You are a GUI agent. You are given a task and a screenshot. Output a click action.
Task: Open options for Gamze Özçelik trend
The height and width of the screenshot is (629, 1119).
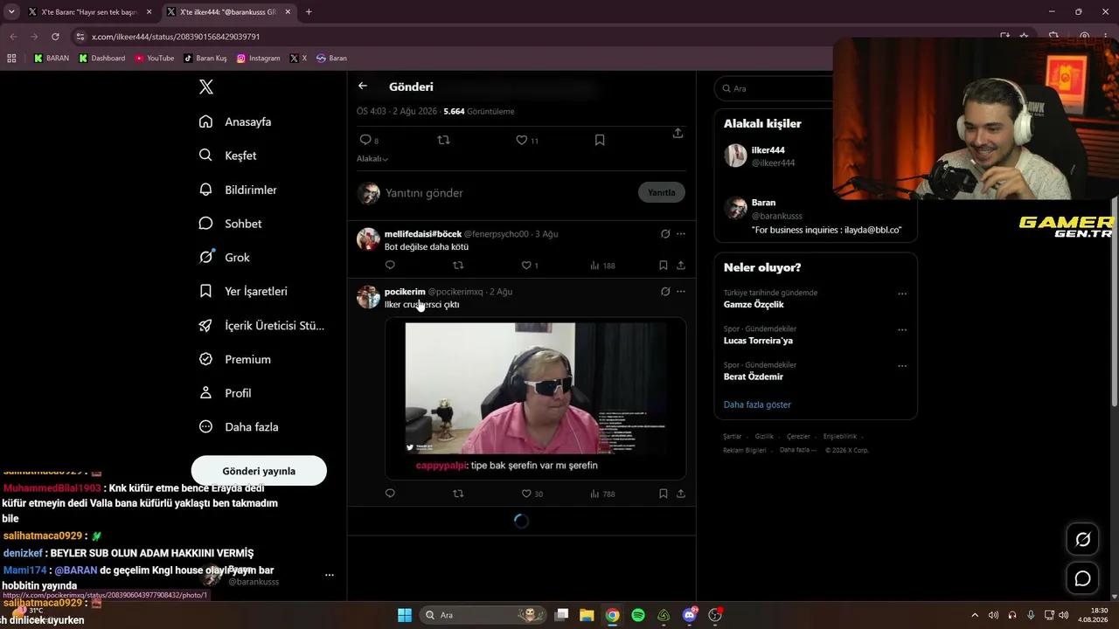pyautogui.click(x=902, y=294)
